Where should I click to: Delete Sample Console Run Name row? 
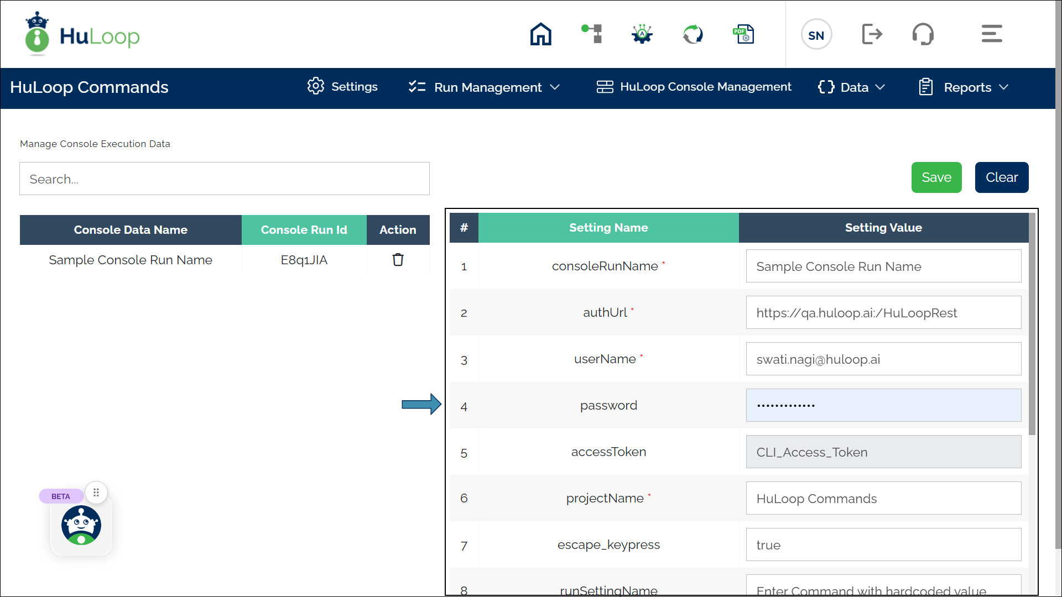398,260
